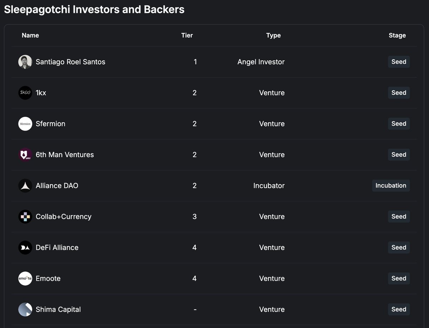Select the Stage column header

pos(397,35)
